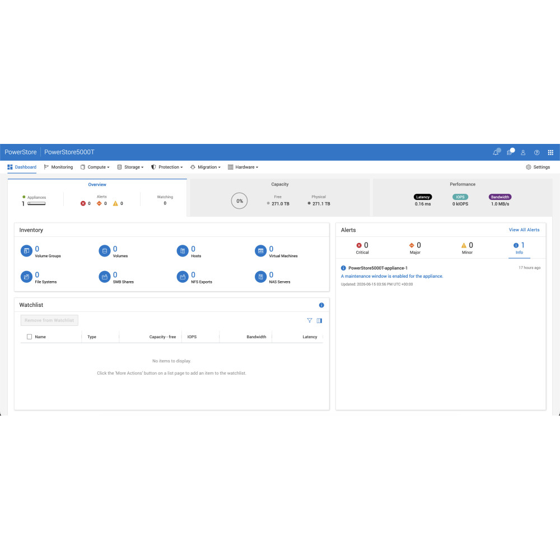Click Remove from Watchlist button

tap(49, 320)
